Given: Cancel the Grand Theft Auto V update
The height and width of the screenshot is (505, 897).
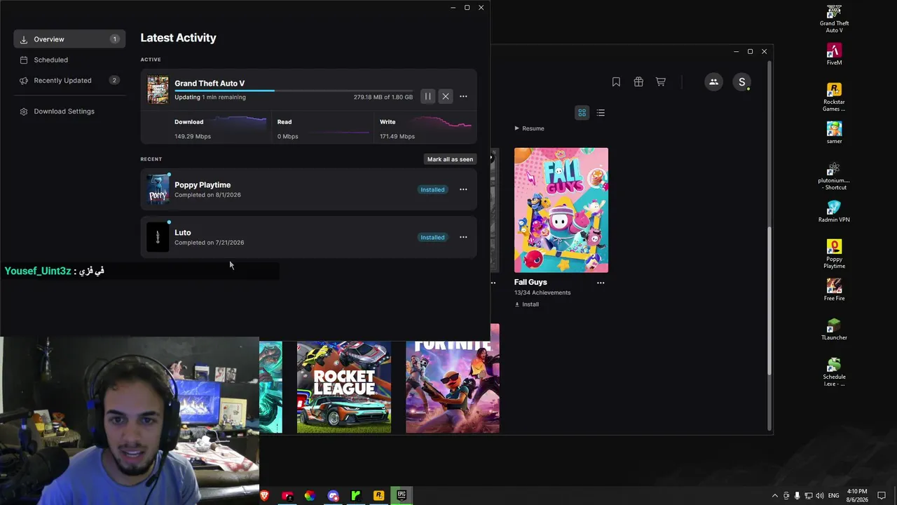Looking at the screenshot, I should click(x=446, y=96).
